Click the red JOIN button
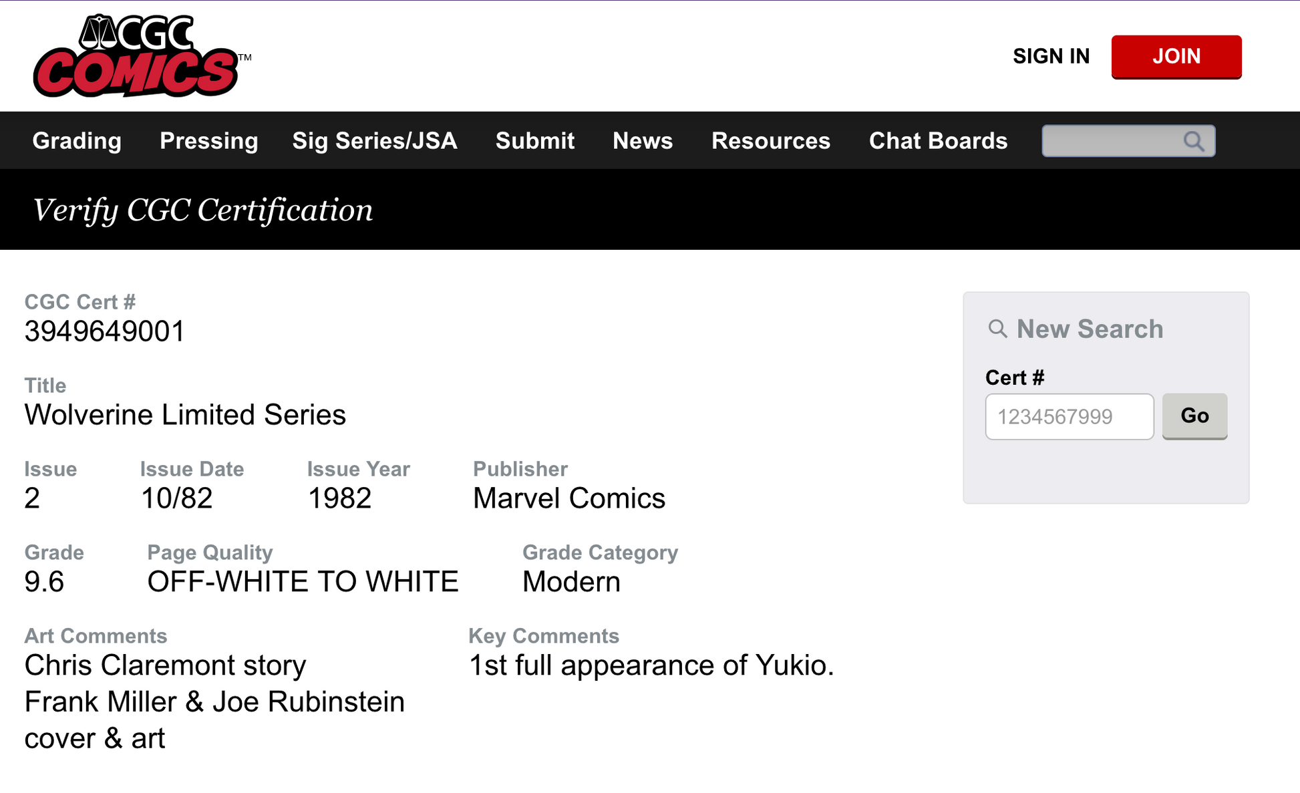 tap(1176, 56)
